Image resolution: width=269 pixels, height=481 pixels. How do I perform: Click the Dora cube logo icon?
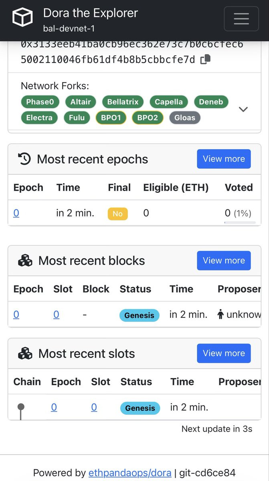point(22,18)
